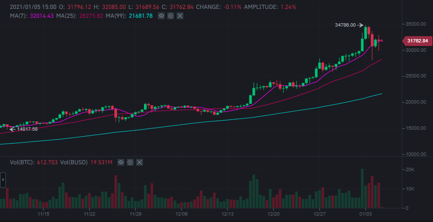This screenshot has width=433, height=222.
Task: Open Volume indicator settings
Action: (130, 162)
